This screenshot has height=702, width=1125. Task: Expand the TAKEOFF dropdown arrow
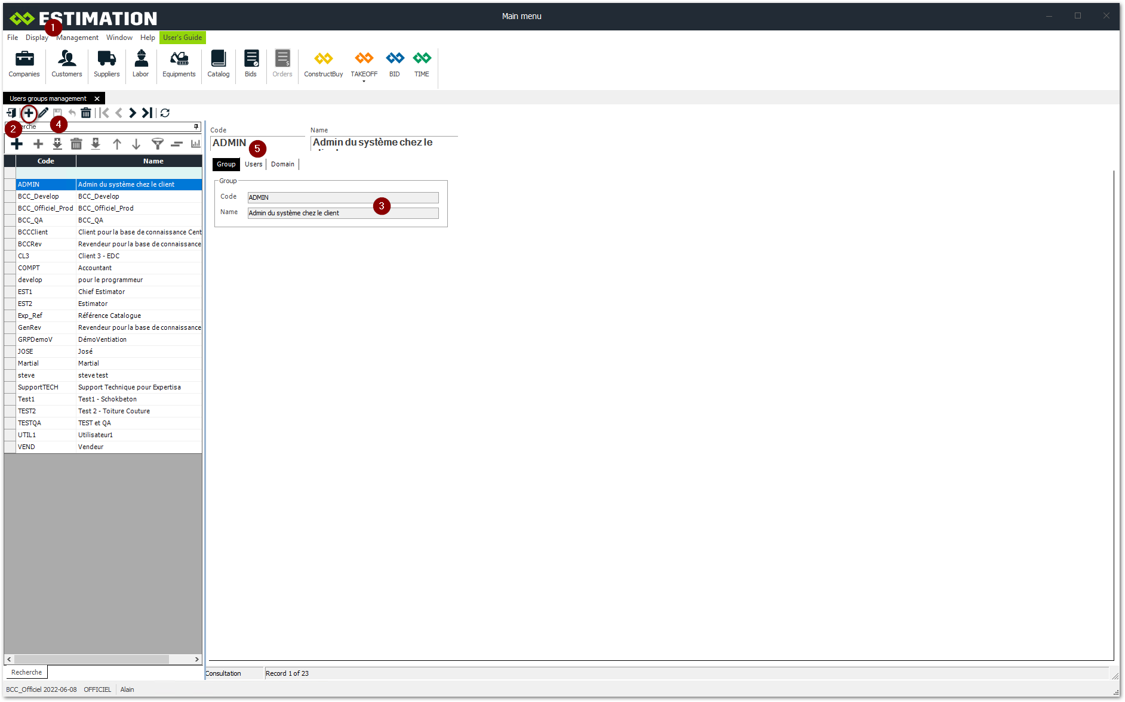tap(364, 81)
